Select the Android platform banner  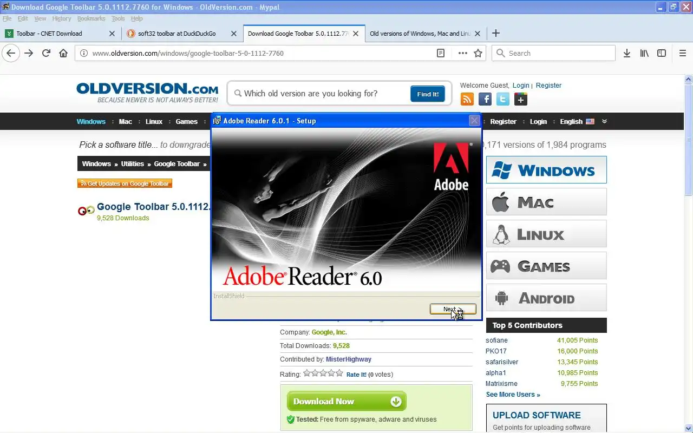(x=546, y=298)
